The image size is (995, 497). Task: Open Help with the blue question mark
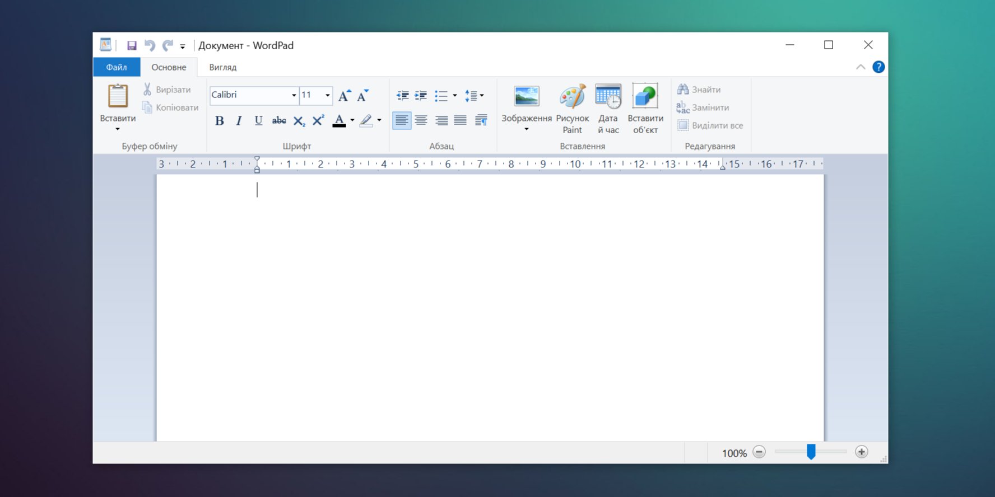pyautogui.click(x=878, y=67)
